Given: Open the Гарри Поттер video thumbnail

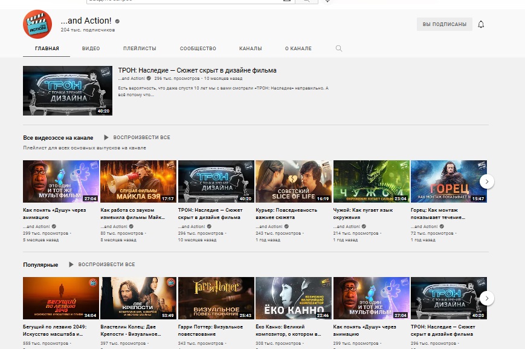Looking at the screenshot, I should (x=216, y=298).
